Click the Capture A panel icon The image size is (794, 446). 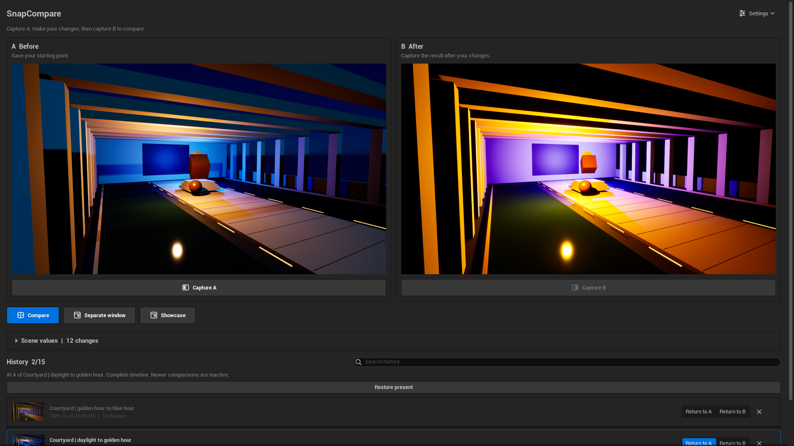point(186,287)
